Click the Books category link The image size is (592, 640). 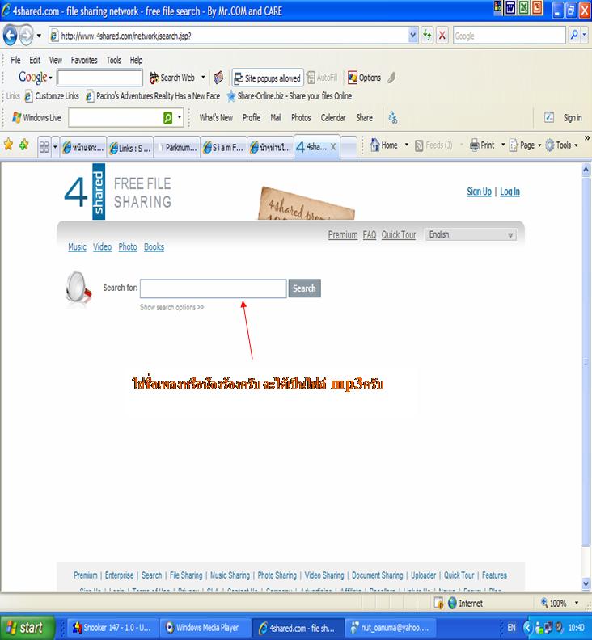pyautogui.click(x=154, y=247)
